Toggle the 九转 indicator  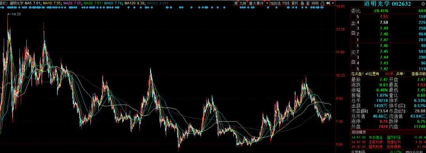243,3
